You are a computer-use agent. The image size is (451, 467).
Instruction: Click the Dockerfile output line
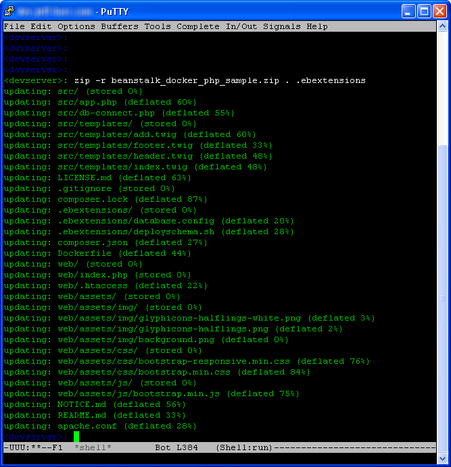[97, 253]
